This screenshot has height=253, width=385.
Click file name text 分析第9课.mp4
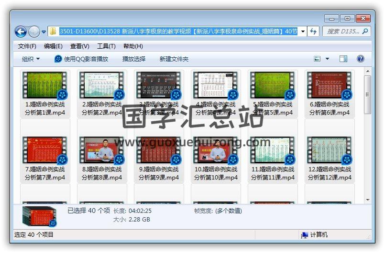point(159,178)
